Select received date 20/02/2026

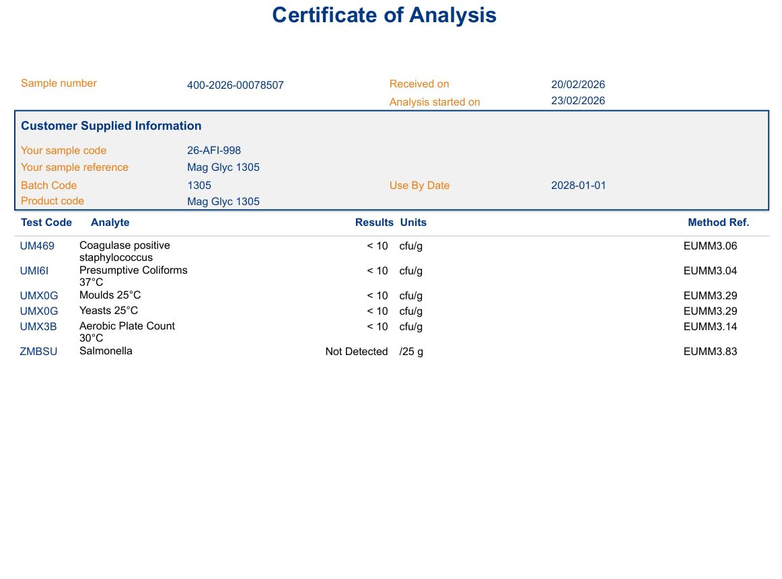pos(578,84)
